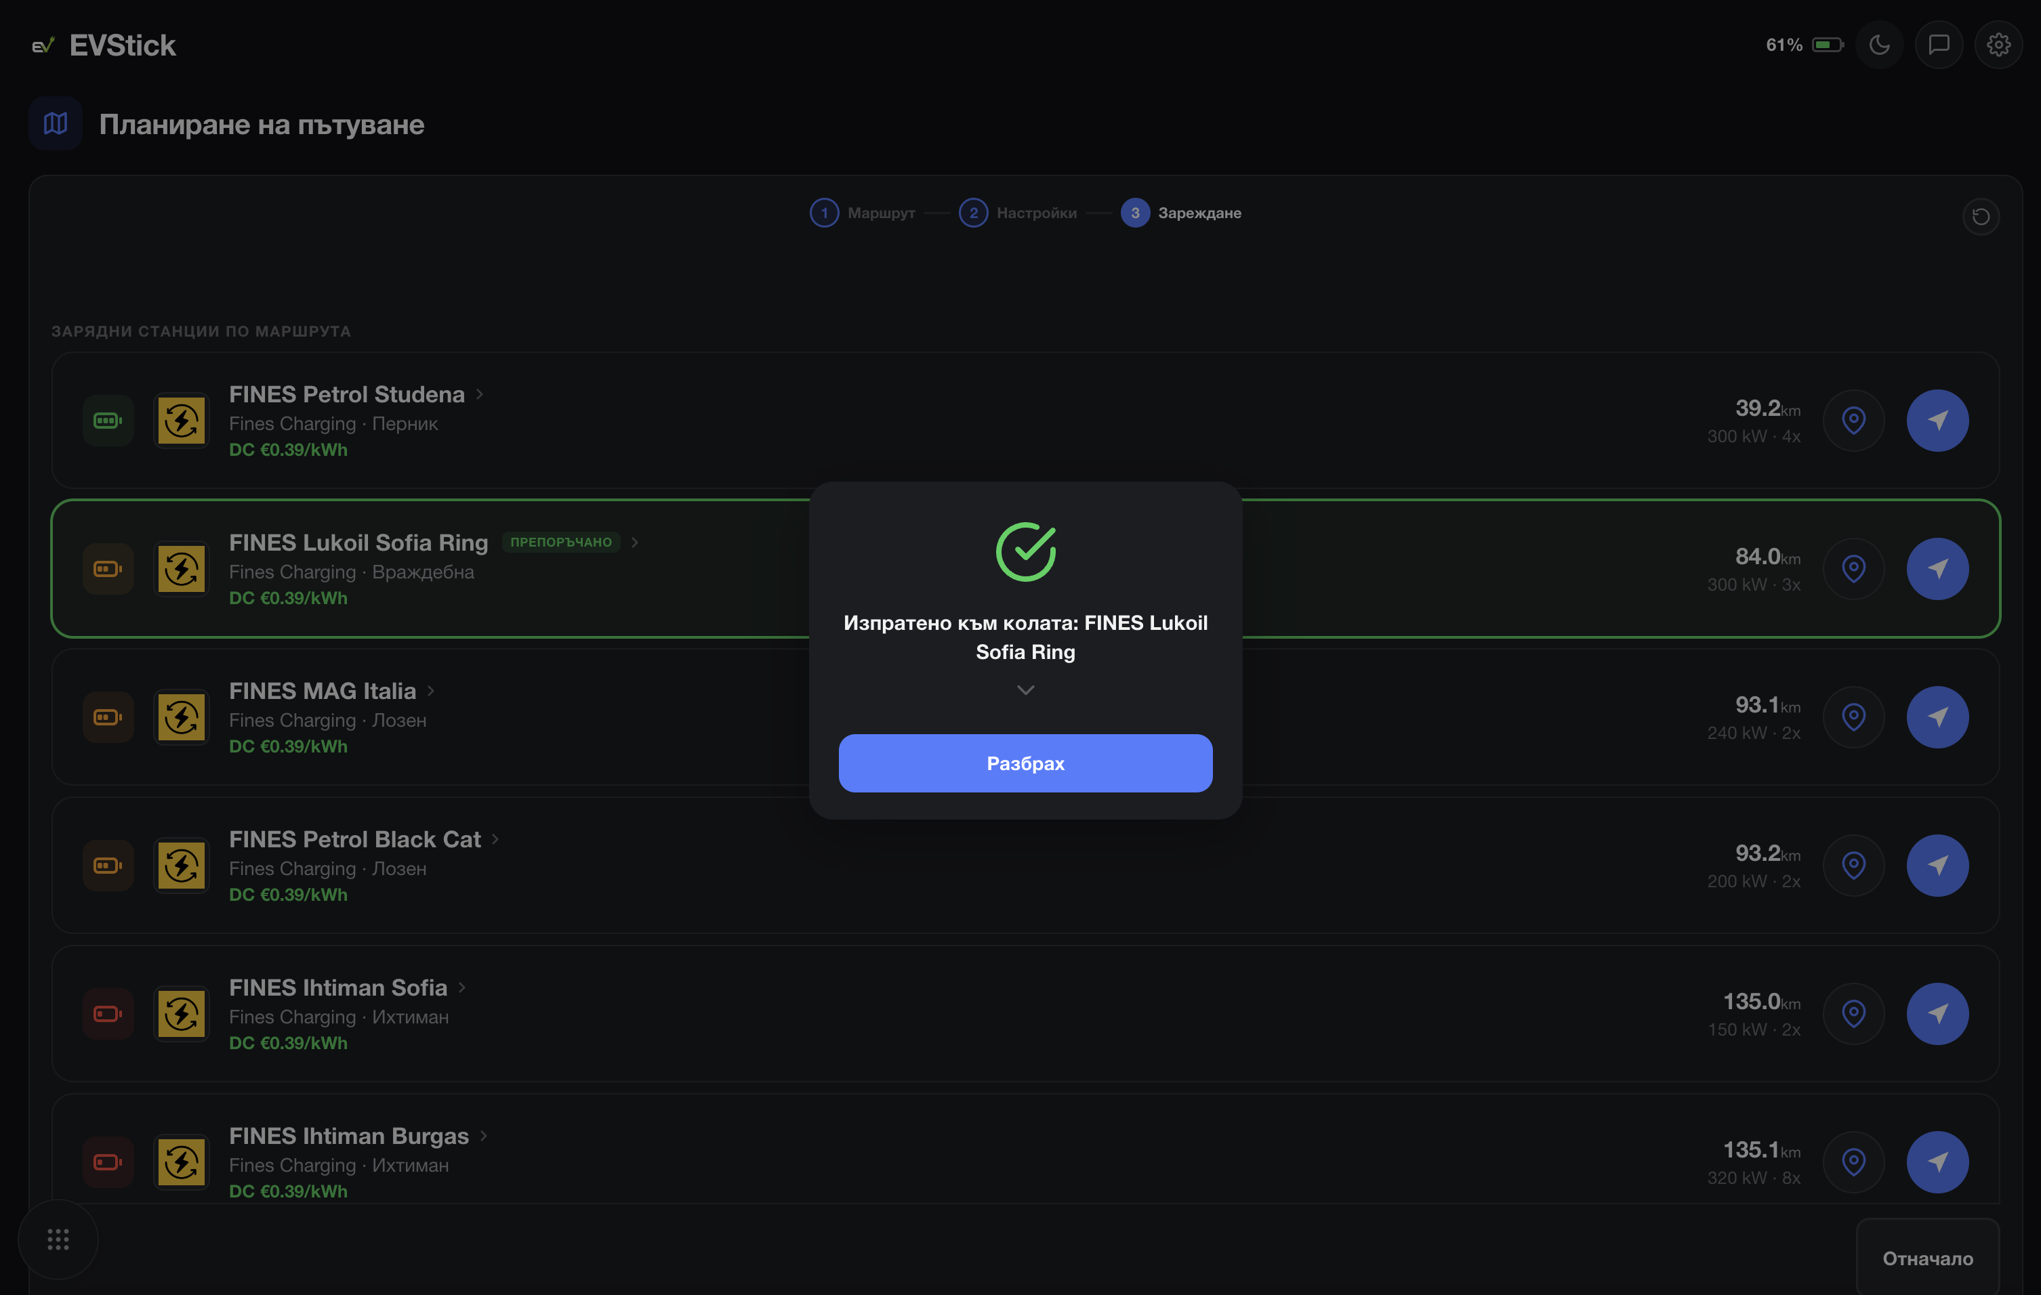Select step 3 Зареждане

pyautogui.click(x=1180, y=213)
